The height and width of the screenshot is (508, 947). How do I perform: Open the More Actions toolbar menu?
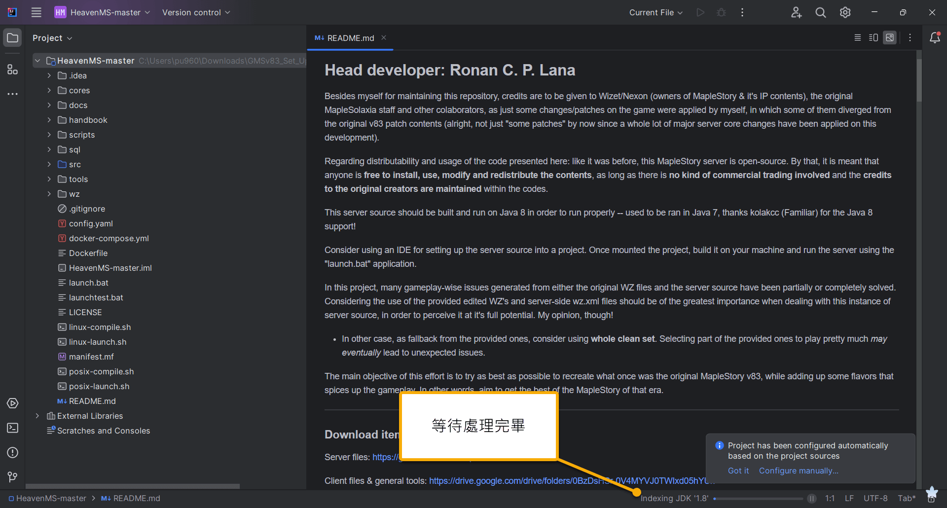tap(742, 12)
